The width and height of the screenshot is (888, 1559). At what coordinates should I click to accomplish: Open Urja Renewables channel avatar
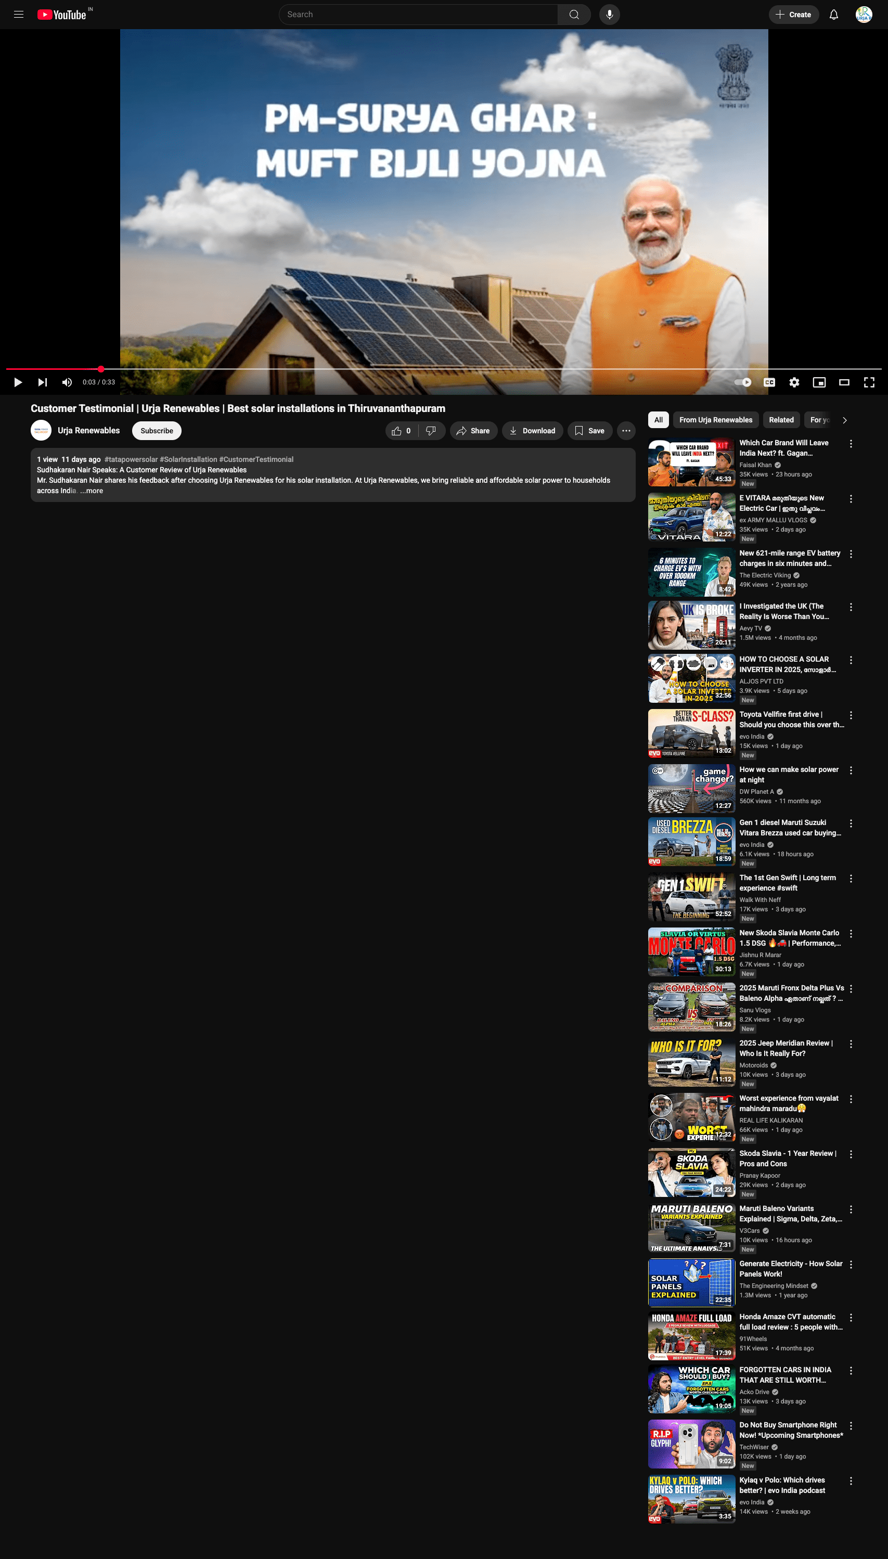point(41,430)
